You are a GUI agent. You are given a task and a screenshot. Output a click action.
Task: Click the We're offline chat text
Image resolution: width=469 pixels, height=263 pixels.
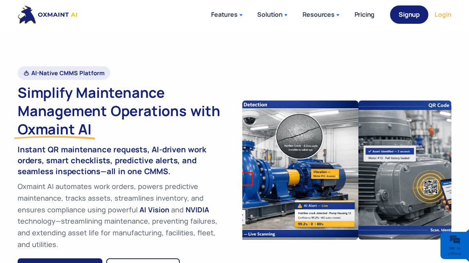pyautogui.click(x=455, y=251)
